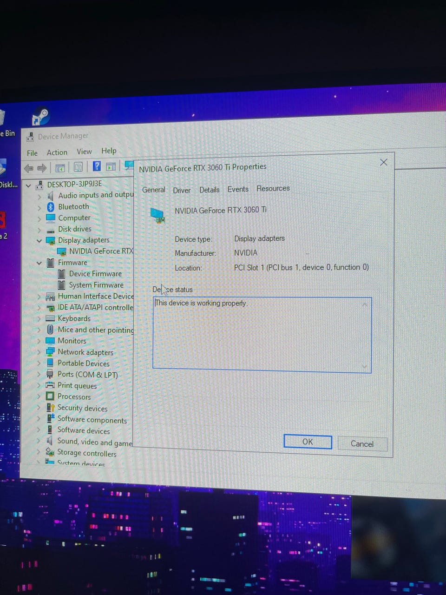Collapse the DESKTOP-3JP9J3E root node
Image resolution: width=446 pixels, height=595 pixels.
click(28, 185)
